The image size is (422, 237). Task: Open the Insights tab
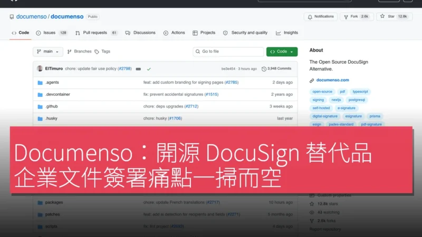[x=287, y=33]
